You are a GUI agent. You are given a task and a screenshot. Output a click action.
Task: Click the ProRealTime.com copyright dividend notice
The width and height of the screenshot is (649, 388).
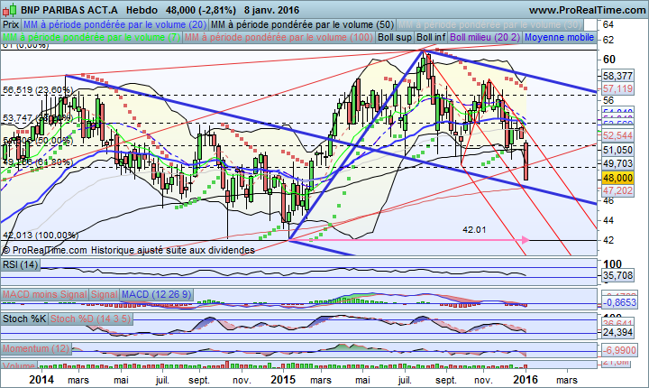128,250
